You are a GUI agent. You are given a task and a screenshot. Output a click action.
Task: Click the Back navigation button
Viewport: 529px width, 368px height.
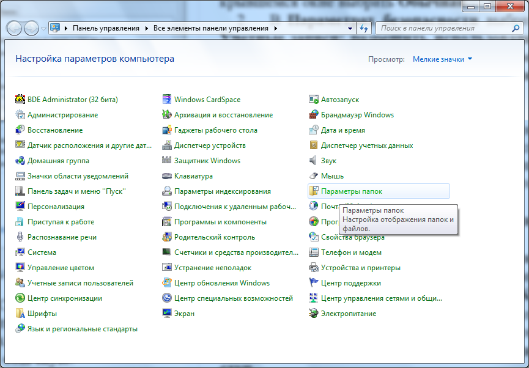tap(15, 28)
